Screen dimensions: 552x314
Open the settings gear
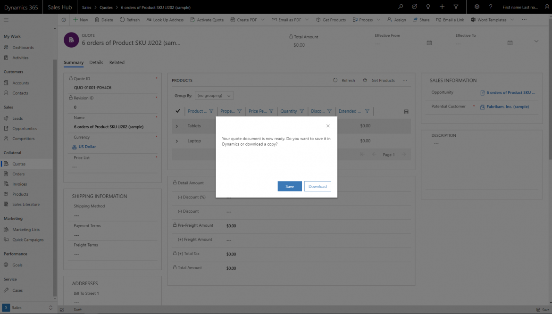pyautogui.click(x=477, y=7)
